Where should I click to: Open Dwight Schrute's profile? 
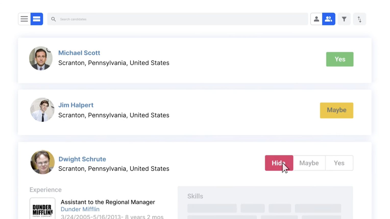click(82, 159)
